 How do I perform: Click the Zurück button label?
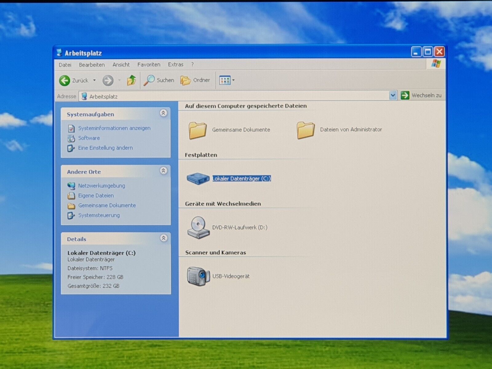pyautogui.click(x=80, y=81)
